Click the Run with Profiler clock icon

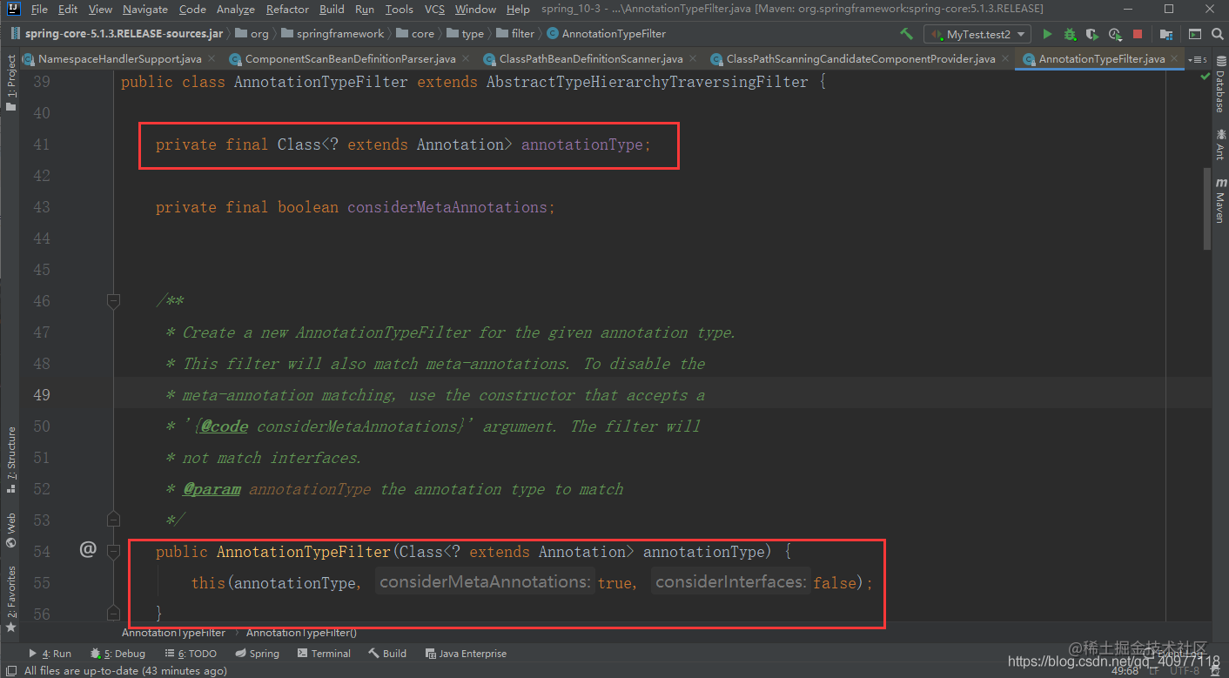coord(1115,34)
